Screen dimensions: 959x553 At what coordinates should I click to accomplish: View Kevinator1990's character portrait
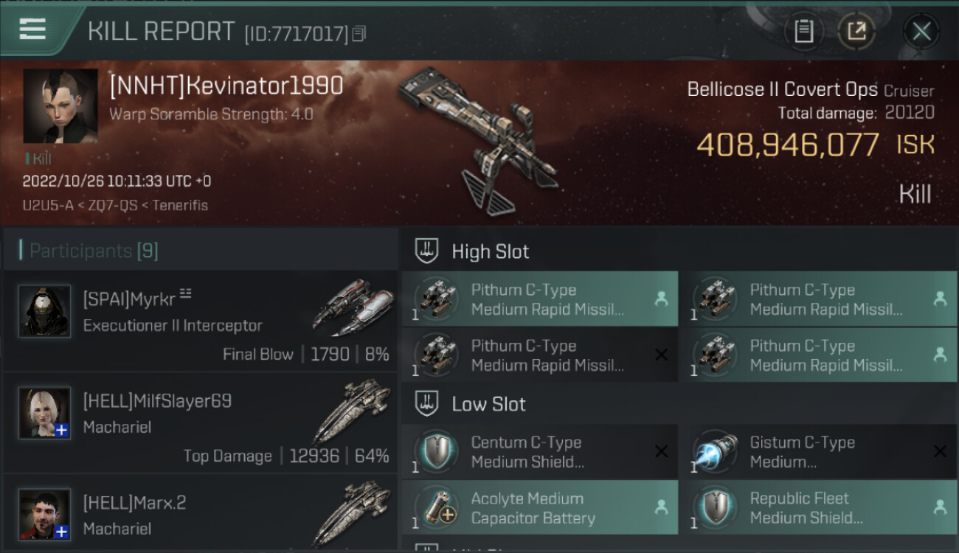pos(60,106)
